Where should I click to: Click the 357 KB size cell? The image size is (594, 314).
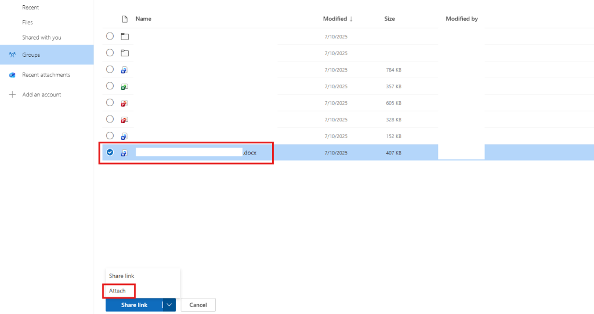pos(394,87)
